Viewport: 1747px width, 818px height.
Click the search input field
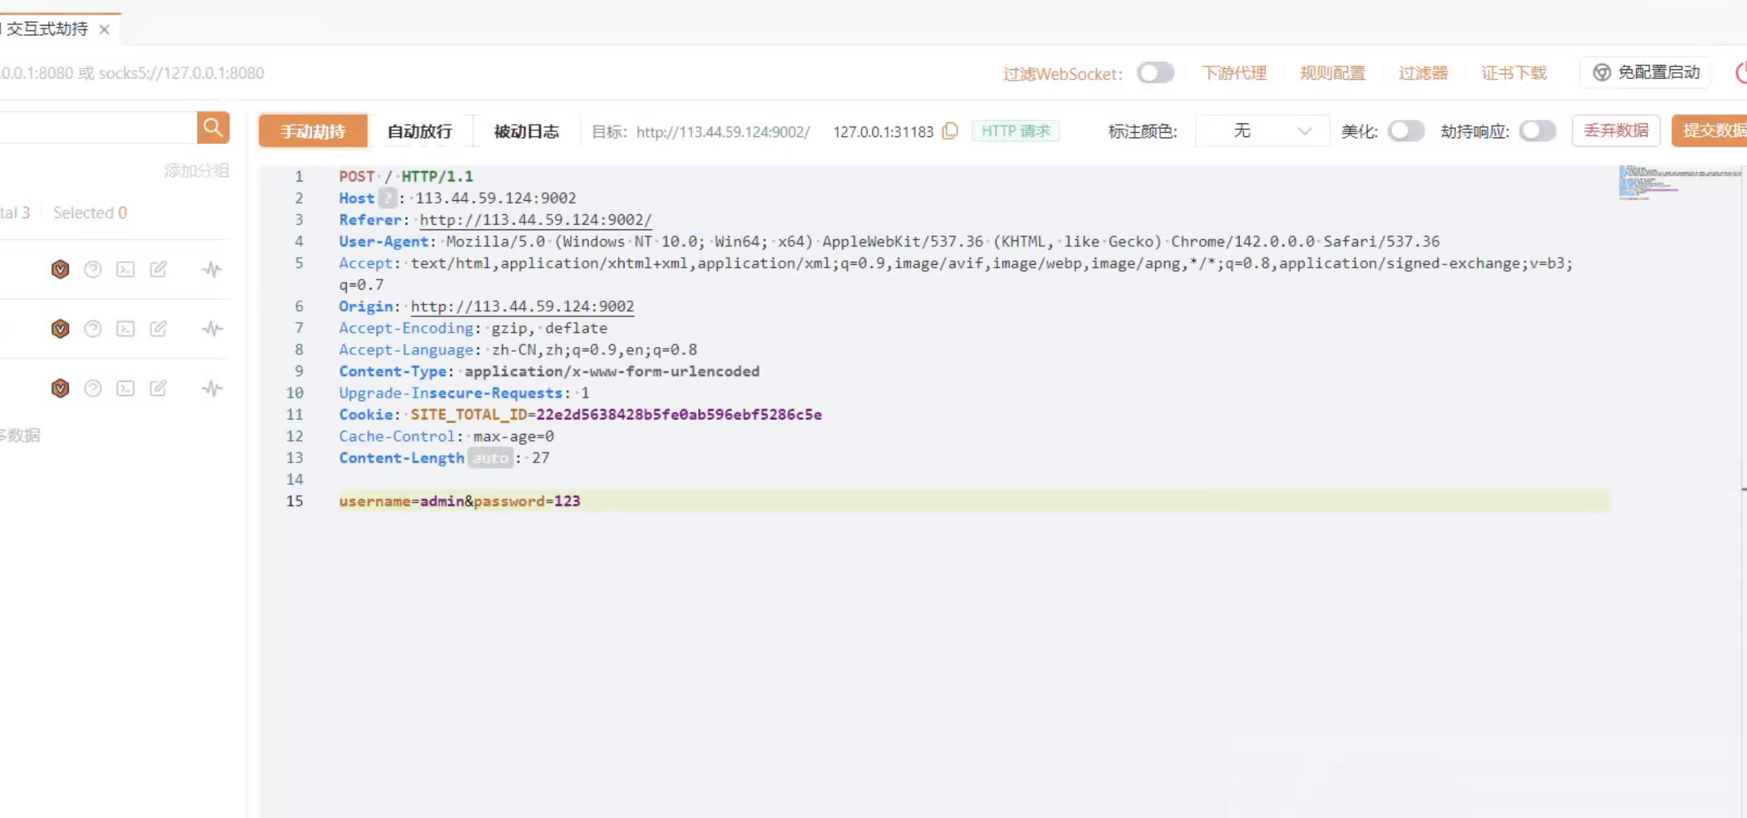click(x=98, y=128)
